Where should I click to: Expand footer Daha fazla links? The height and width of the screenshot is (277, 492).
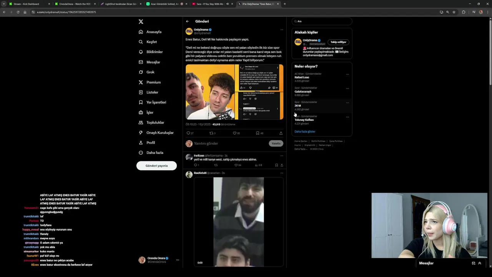301,149
